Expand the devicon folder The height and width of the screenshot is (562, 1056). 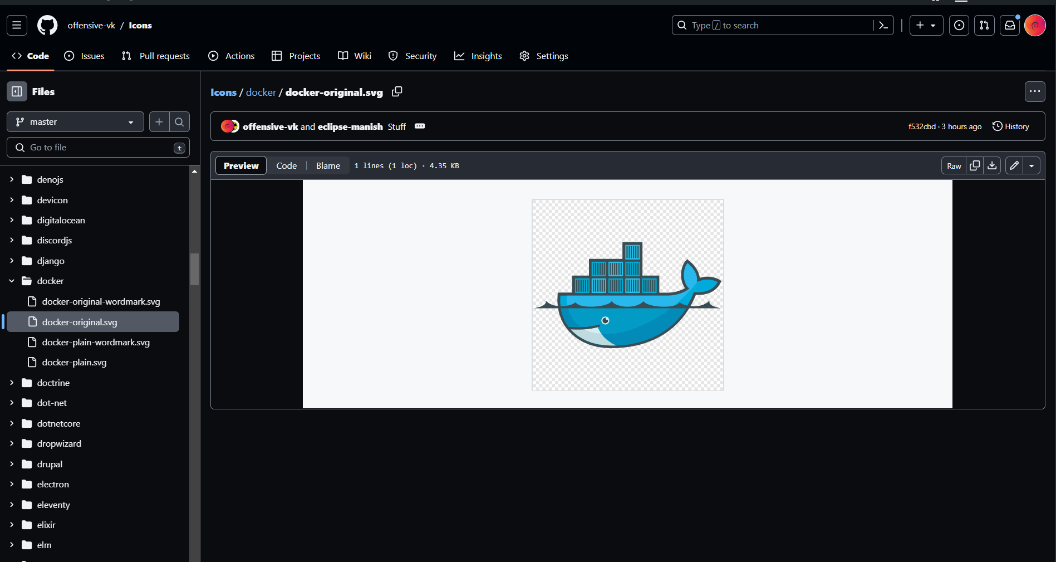12,200
